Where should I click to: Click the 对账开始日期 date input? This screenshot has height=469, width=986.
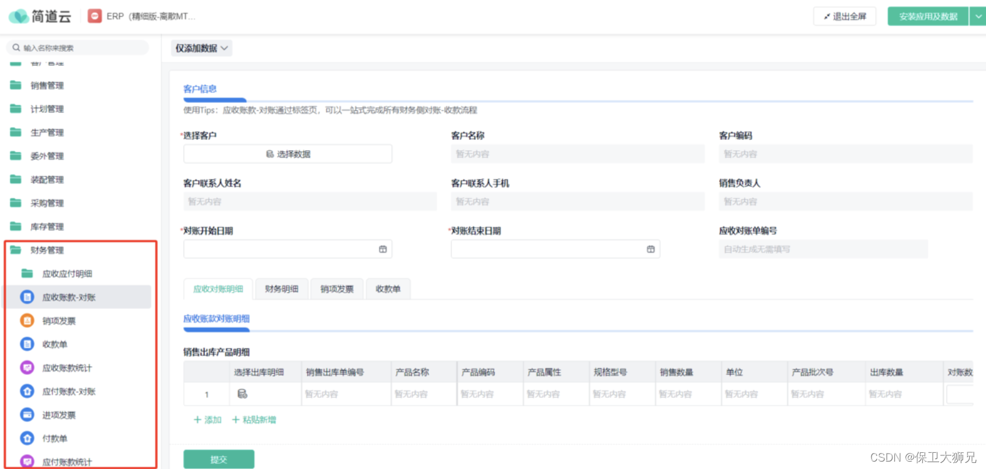[x=288, y=249]
